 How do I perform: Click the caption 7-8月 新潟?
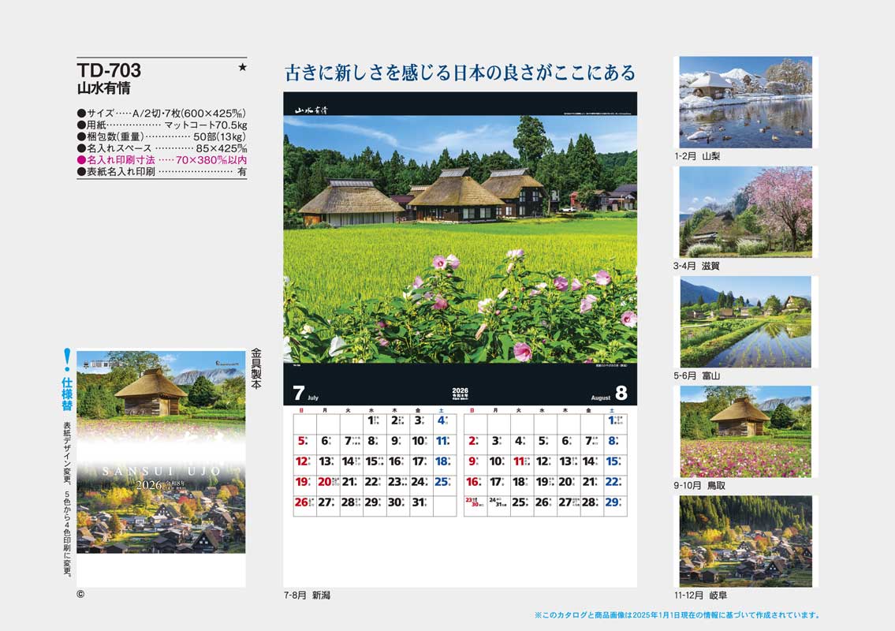click(307, 595)
